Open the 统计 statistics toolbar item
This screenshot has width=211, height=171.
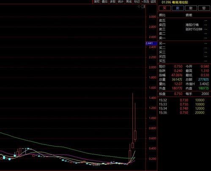[121, 2]
